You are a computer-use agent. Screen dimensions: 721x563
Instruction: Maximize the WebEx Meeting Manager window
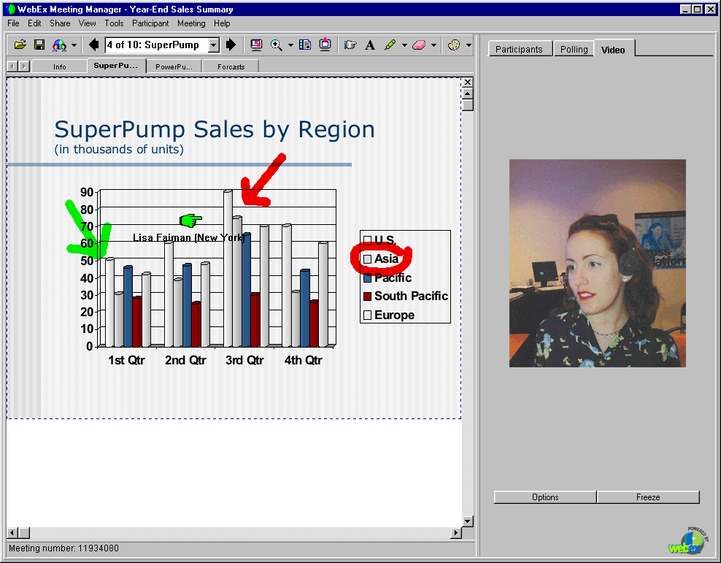coord(697,9)
